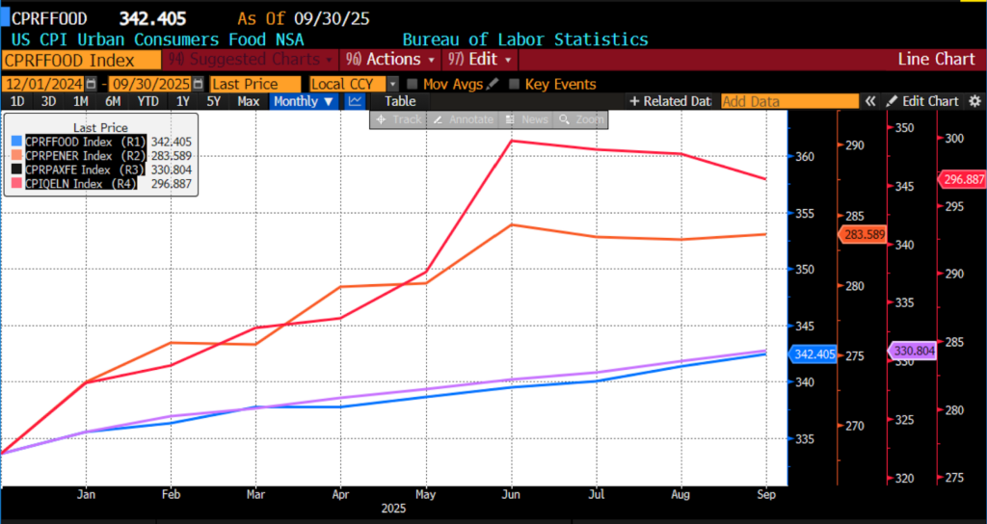The height and width of the screenshot is (524, 987).
Task: Enable the Mov Avgs checkbox
Action: (x=413, y=84)
